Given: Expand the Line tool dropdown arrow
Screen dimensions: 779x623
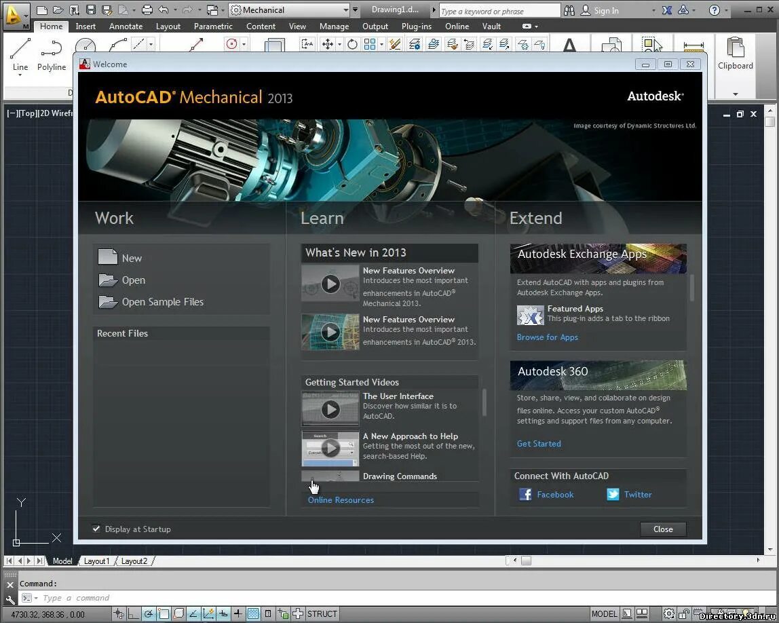Looking at the screenshot, I should click(x=20, y=75).
